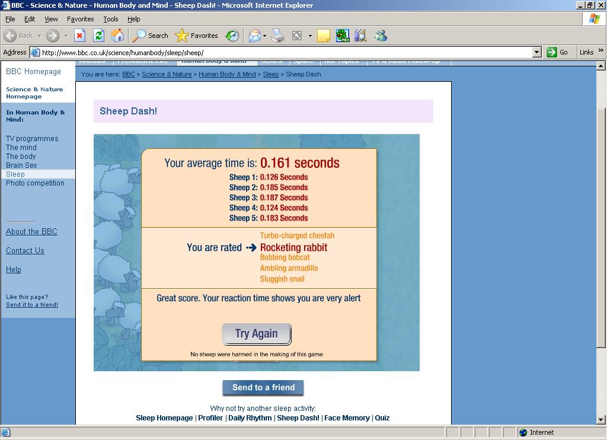Image resolution: width=607 pixels, height=440 pixels.
Task: Print the page with printer icon
Action: (278, 36)
